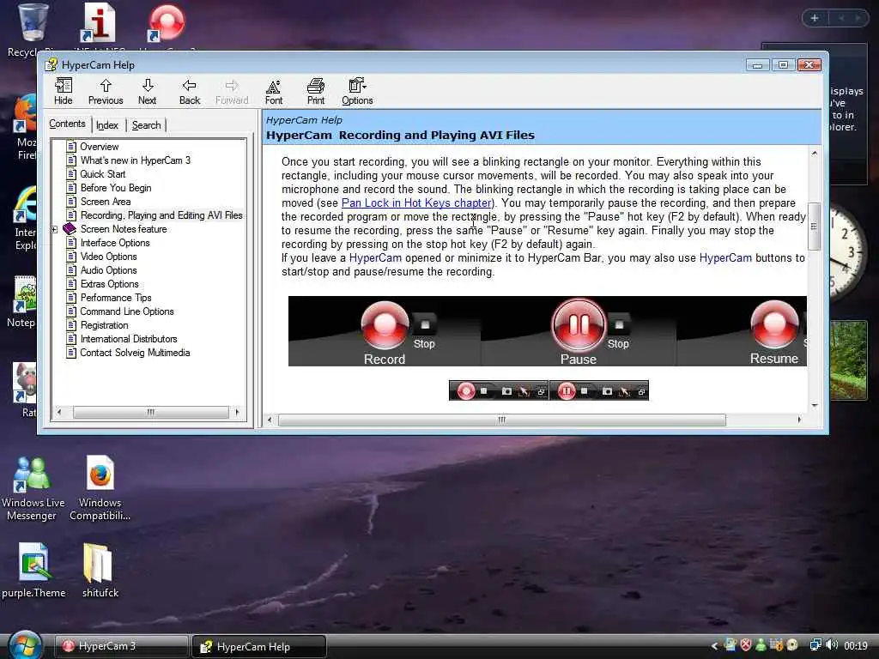Click the red Pause button image
The width and height of the screenshot is (879, 659).
tap(578, 323)
